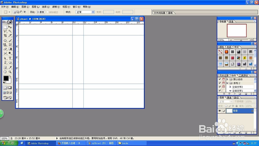Image resolution: width=259 pixels, height=146 pixels.
Task: Select the Polygonal Lasso tool
Action: [x=5, y=31]
